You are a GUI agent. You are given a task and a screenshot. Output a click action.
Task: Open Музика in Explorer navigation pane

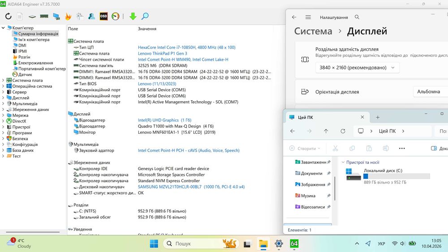[308, 196]
